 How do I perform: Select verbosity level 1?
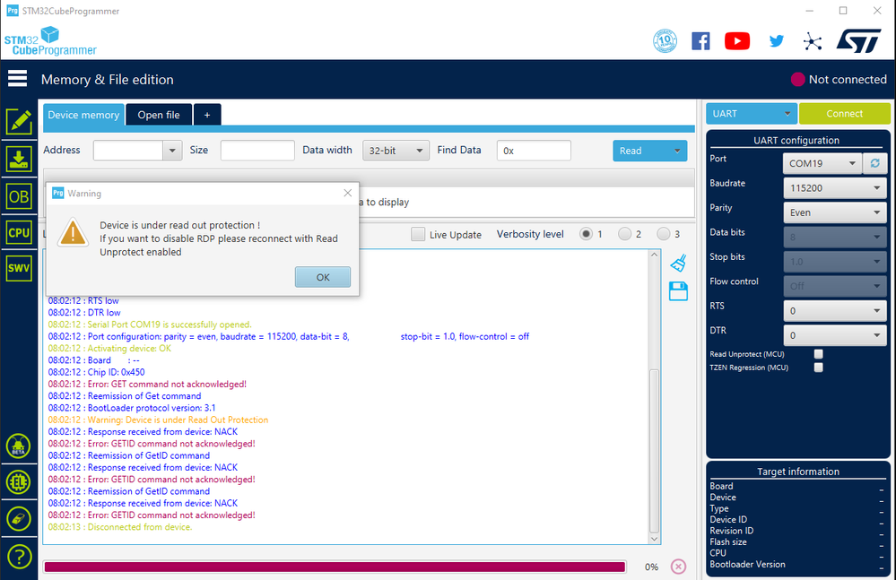586,233
